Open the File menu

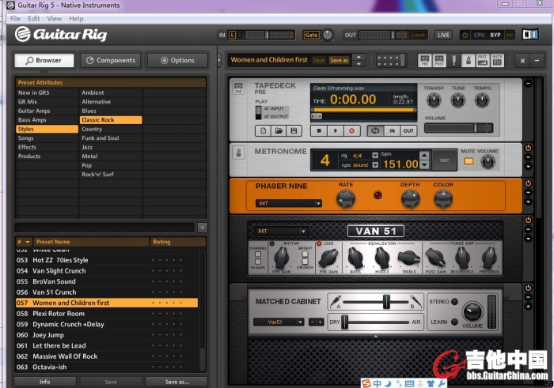pyautogui.click(x=15, y=19)
